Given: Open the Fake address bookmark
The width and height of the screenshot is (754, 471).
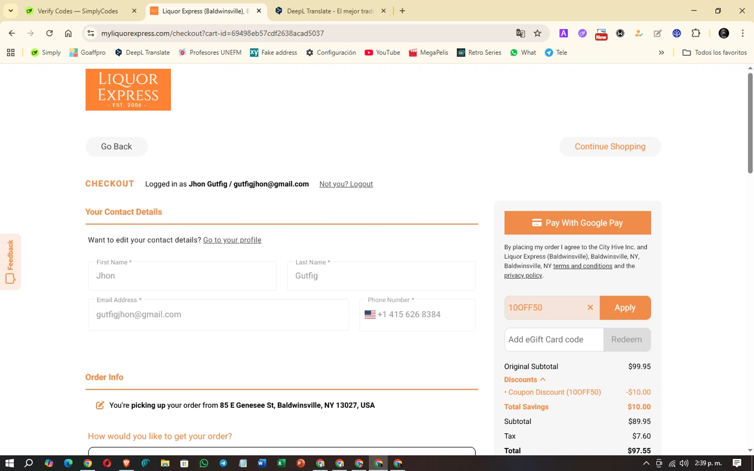Looking at the screenshot, I should point(273,52).
